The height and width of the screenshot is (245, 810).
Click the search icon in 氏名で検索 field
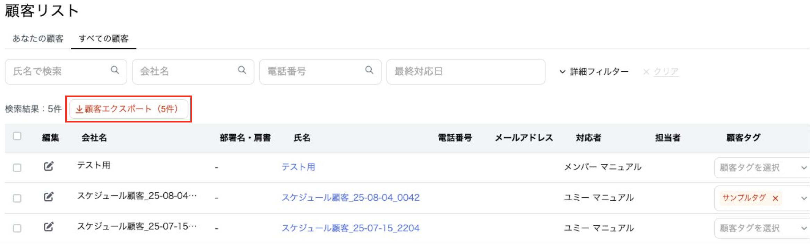(115, 70)
